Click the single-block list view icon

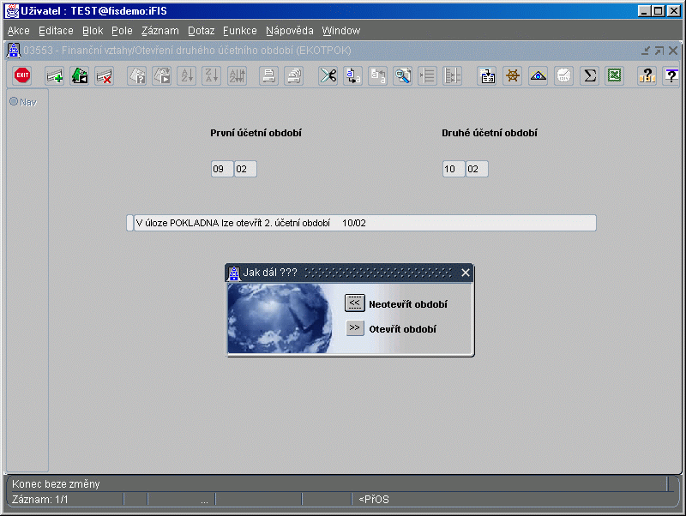pyautogui.click(x=427, y=76)
